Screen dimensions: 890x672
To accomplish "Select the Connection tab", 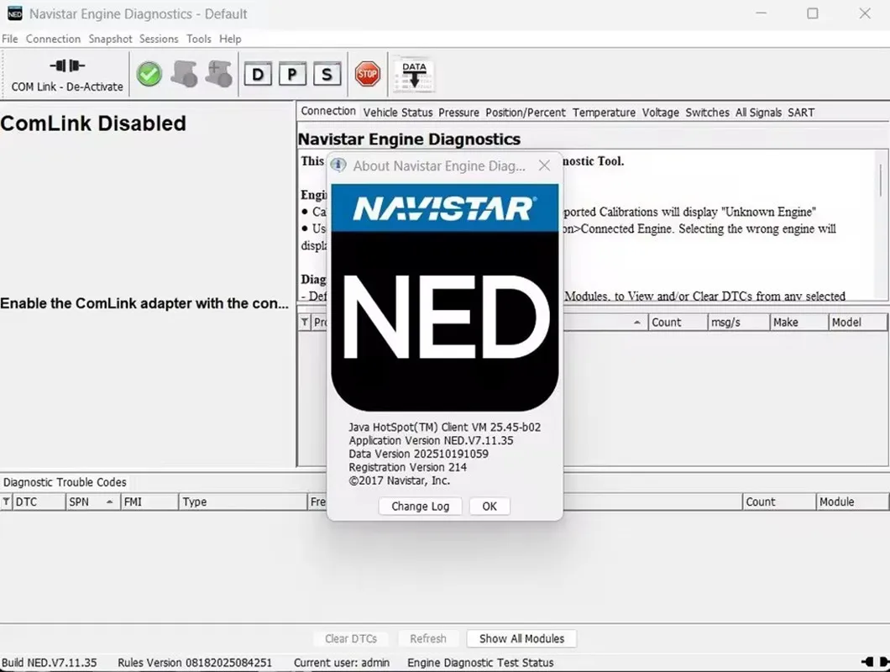I will click(328, 112).
